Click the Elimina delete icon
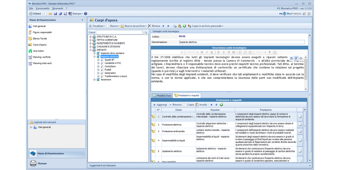The height and width of the screenshot is (170, 340). pos(149,26)
